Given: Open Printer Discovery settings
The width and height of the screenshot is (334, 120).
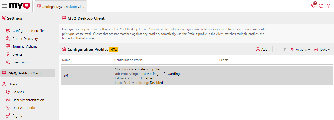Looking at the screenshot, I should [25, 39].
